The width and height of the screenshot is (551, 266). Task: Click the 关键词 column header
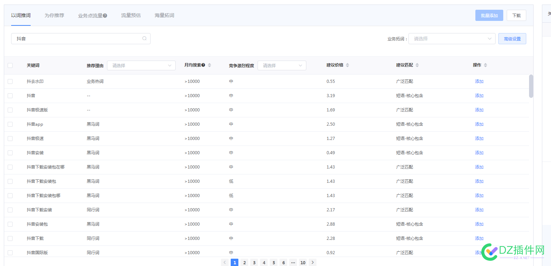click(x=33, y=65)
